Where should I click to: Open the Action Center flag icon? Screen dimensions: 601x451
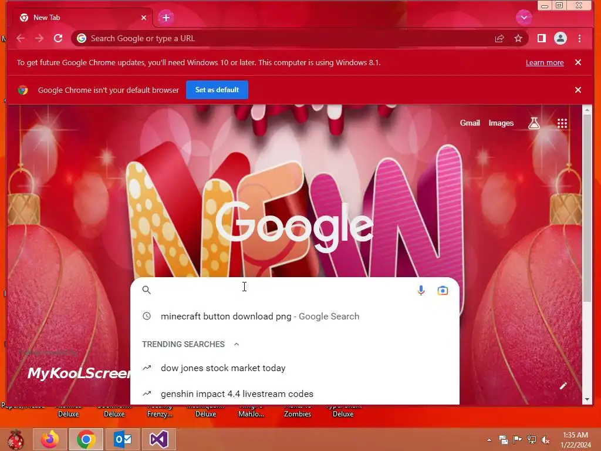tap(518, 440)
